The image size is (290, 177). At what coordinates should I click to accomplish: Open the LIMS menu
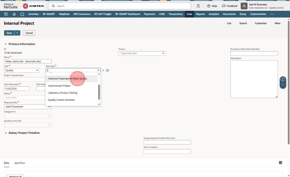coord(162,14)
